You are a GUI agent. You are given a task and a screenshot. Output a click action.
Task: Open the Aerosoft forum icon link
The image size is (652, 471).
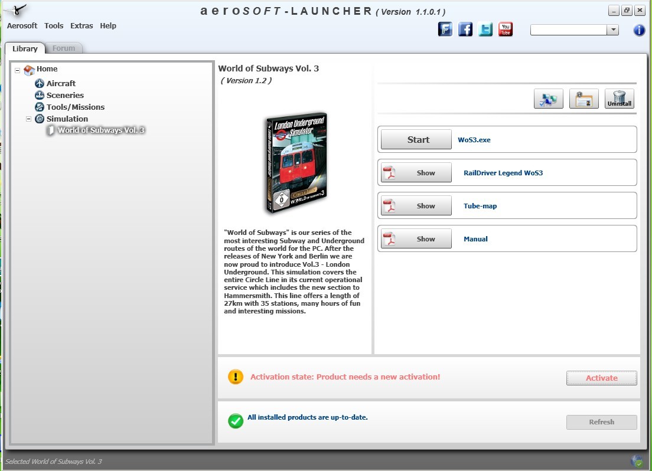[x=445, y=30]
